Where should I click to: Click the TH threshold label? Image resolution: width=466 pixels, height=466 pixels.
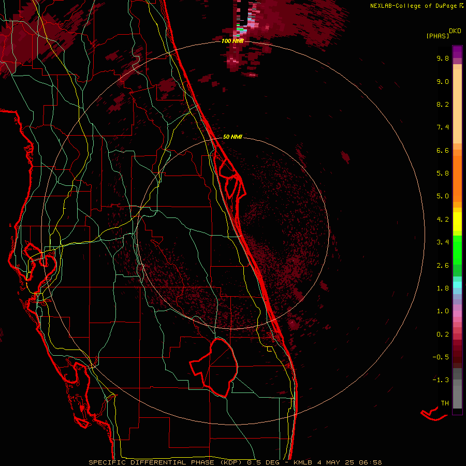click(445, 403)
